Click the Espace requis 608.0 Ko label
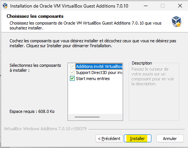This screenshot has width=188, height=148. point(32,111)
